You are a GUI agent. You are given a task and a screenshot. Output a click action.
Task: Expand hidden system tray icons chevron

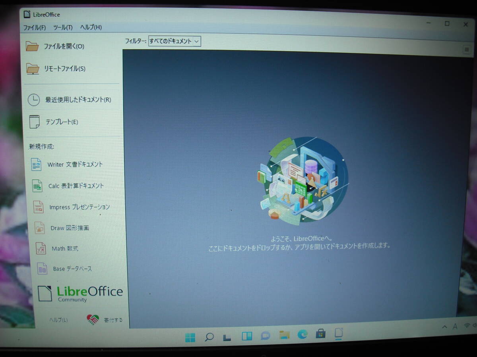[444, 327]
